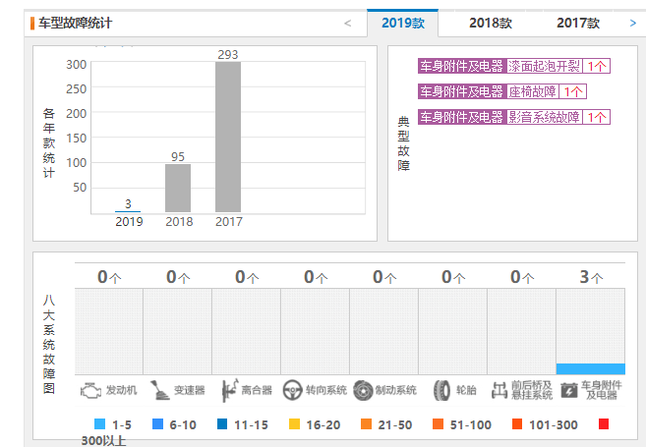Click the steering wheel (转向系统) icon
The height and width of the screenshot is (447, 646).
292,390
